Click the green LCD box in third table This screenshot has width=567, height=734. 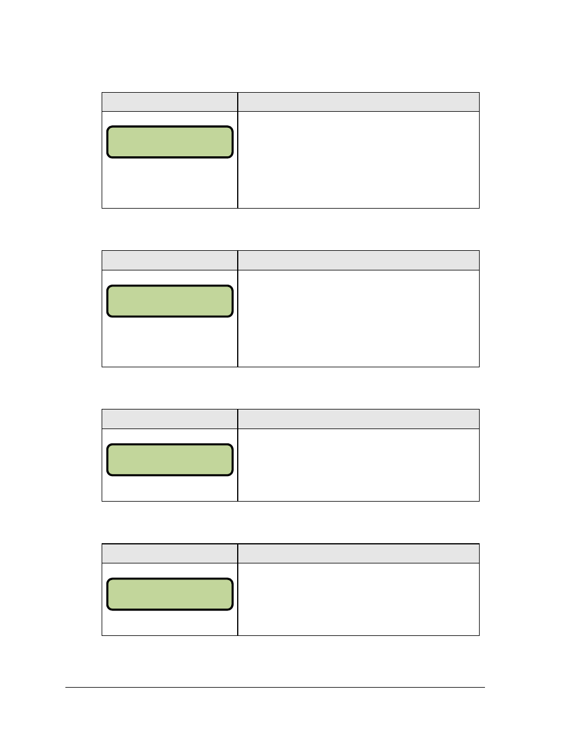(170, 459)
